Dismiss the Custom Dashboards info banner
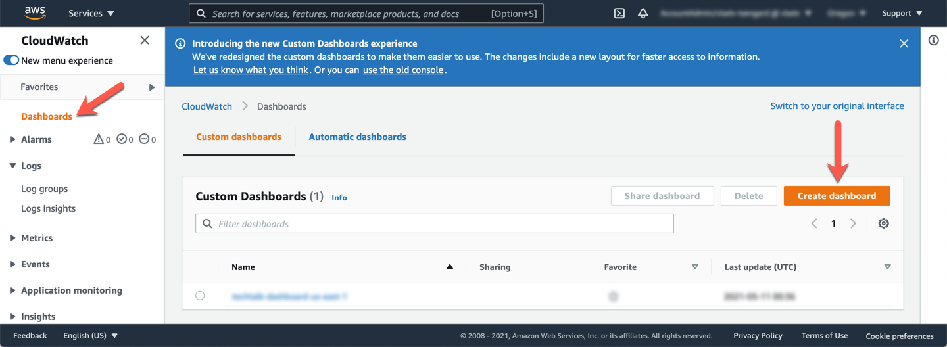The image size is (947, 347). (904, 43)
